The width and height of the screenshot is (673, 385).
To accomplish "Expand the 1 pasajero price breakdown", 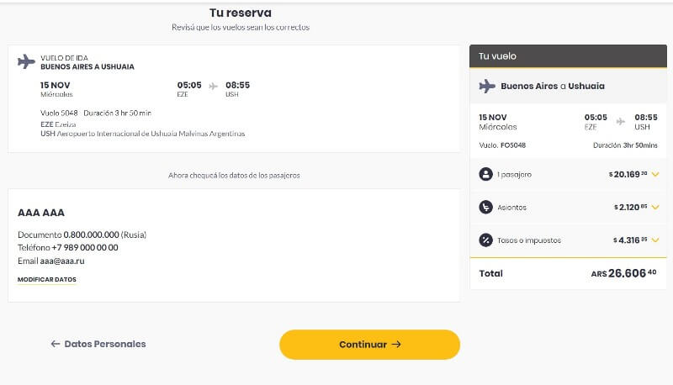I will [x=655, y=174].
